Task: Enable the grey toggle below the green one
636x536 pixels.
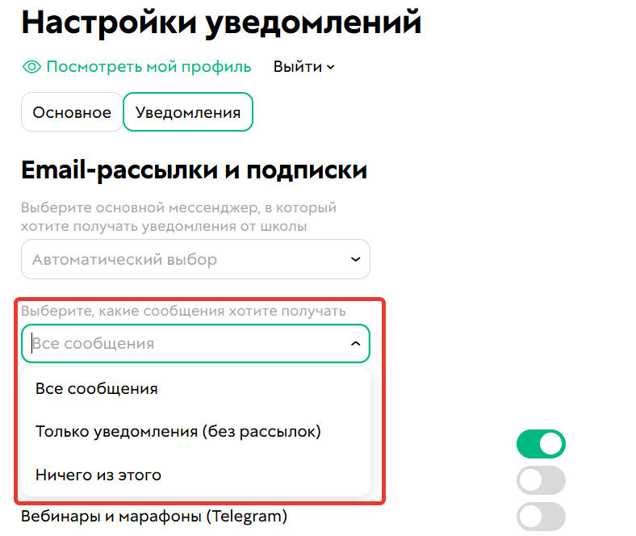Action: pyautogui.click(x=541, y=480)
